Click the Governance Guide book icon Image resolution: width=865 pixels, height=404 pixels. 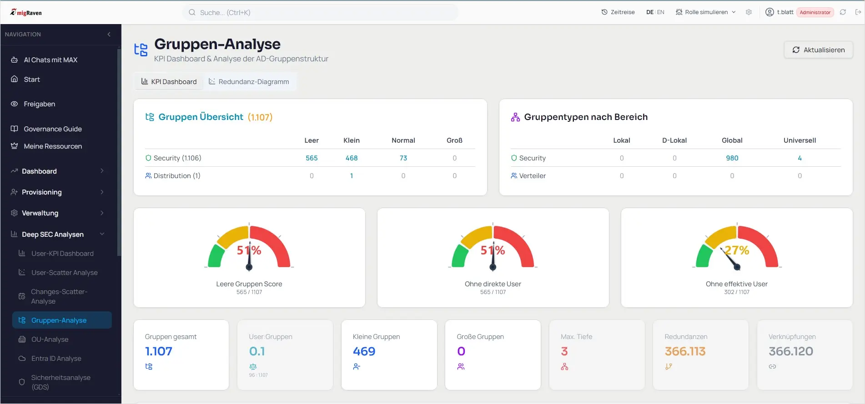point(15,129)
